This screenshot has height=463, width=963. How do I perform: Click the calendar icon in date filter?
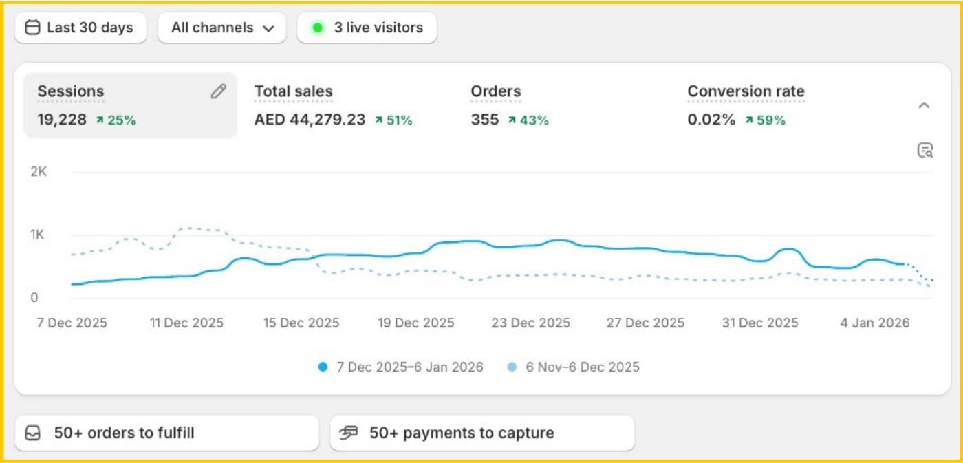32,28
